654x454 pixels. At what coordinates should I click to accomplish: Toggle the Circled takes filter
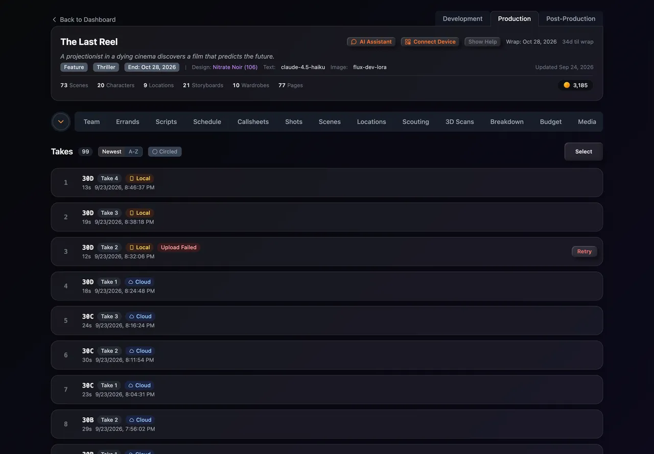(x=165, y=152)
